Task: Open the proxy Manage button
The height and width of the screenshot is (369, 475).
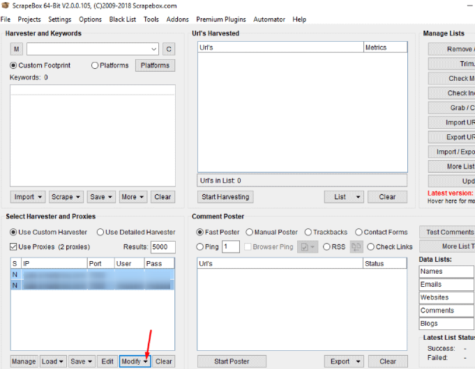Action: tap(24, 361)
